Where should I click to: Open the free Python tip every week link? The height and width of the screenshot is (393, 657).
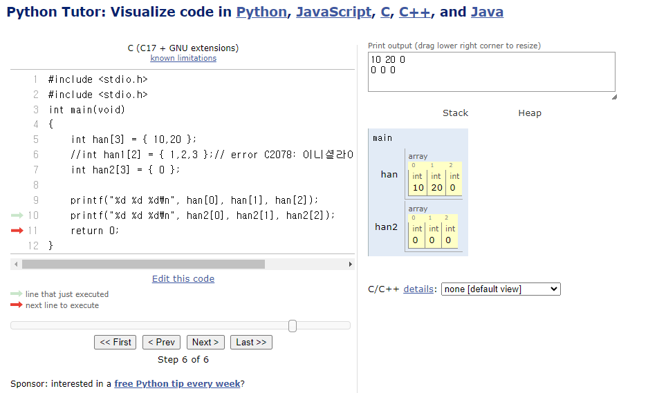[x=177, y=384]
